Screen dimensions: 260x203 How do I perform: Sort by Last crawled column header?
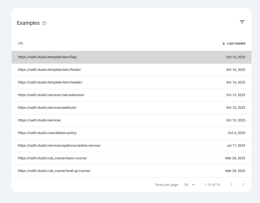236,43
